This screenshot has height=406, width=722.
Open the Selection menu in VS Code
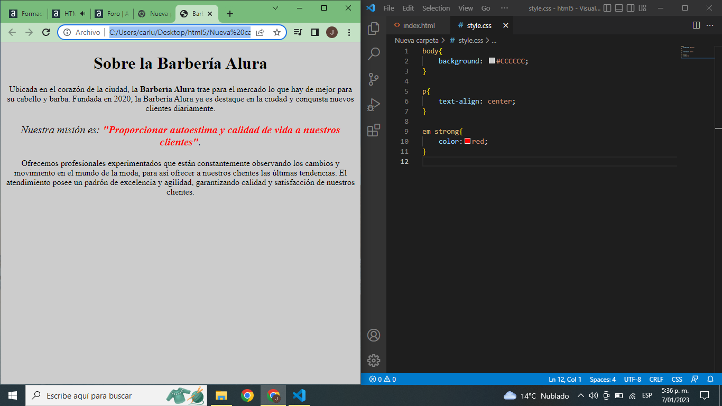pyautogui.click(x=436, y=8)
